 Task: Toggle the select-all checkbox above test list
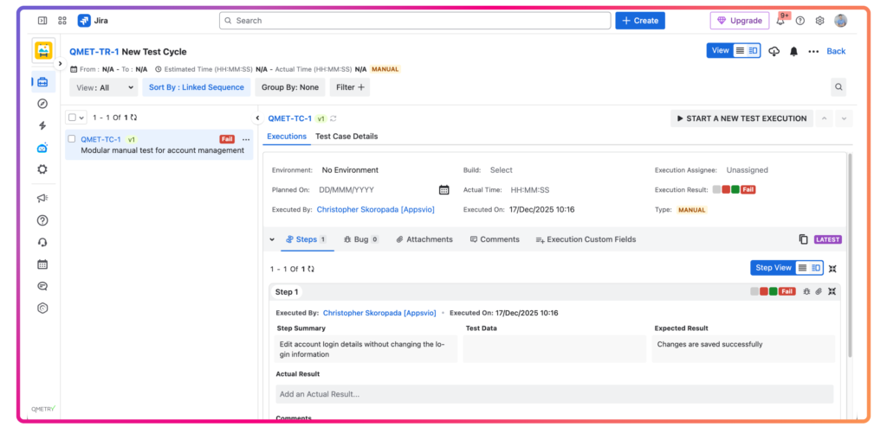coord(73,118)
